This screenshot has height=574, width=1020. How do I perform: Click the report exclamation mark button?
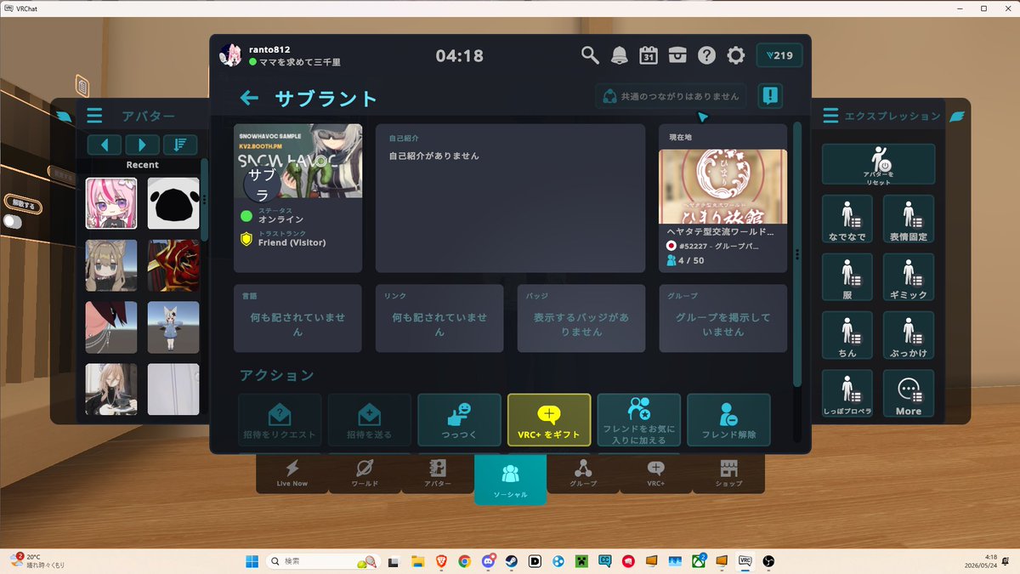770,95
